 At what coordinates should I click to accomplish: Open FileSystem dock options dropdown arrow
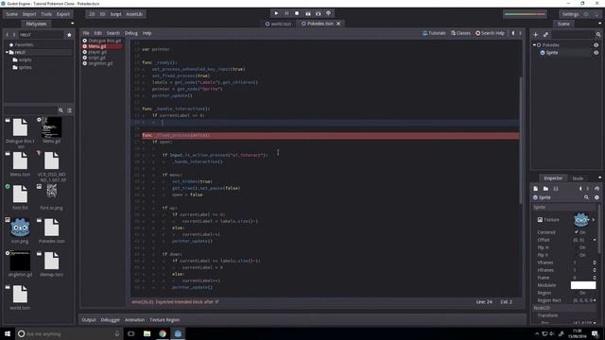click(72, 24)
